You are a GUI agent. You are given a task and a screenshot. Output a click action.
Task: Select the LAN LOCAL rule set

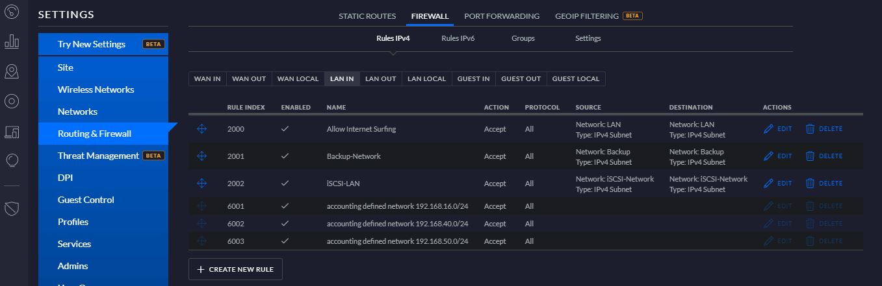426,79
